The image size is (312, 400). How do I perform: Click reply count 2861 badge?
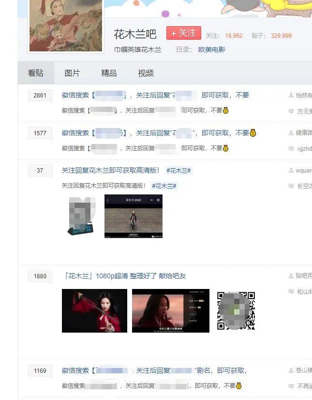(40, 96)
